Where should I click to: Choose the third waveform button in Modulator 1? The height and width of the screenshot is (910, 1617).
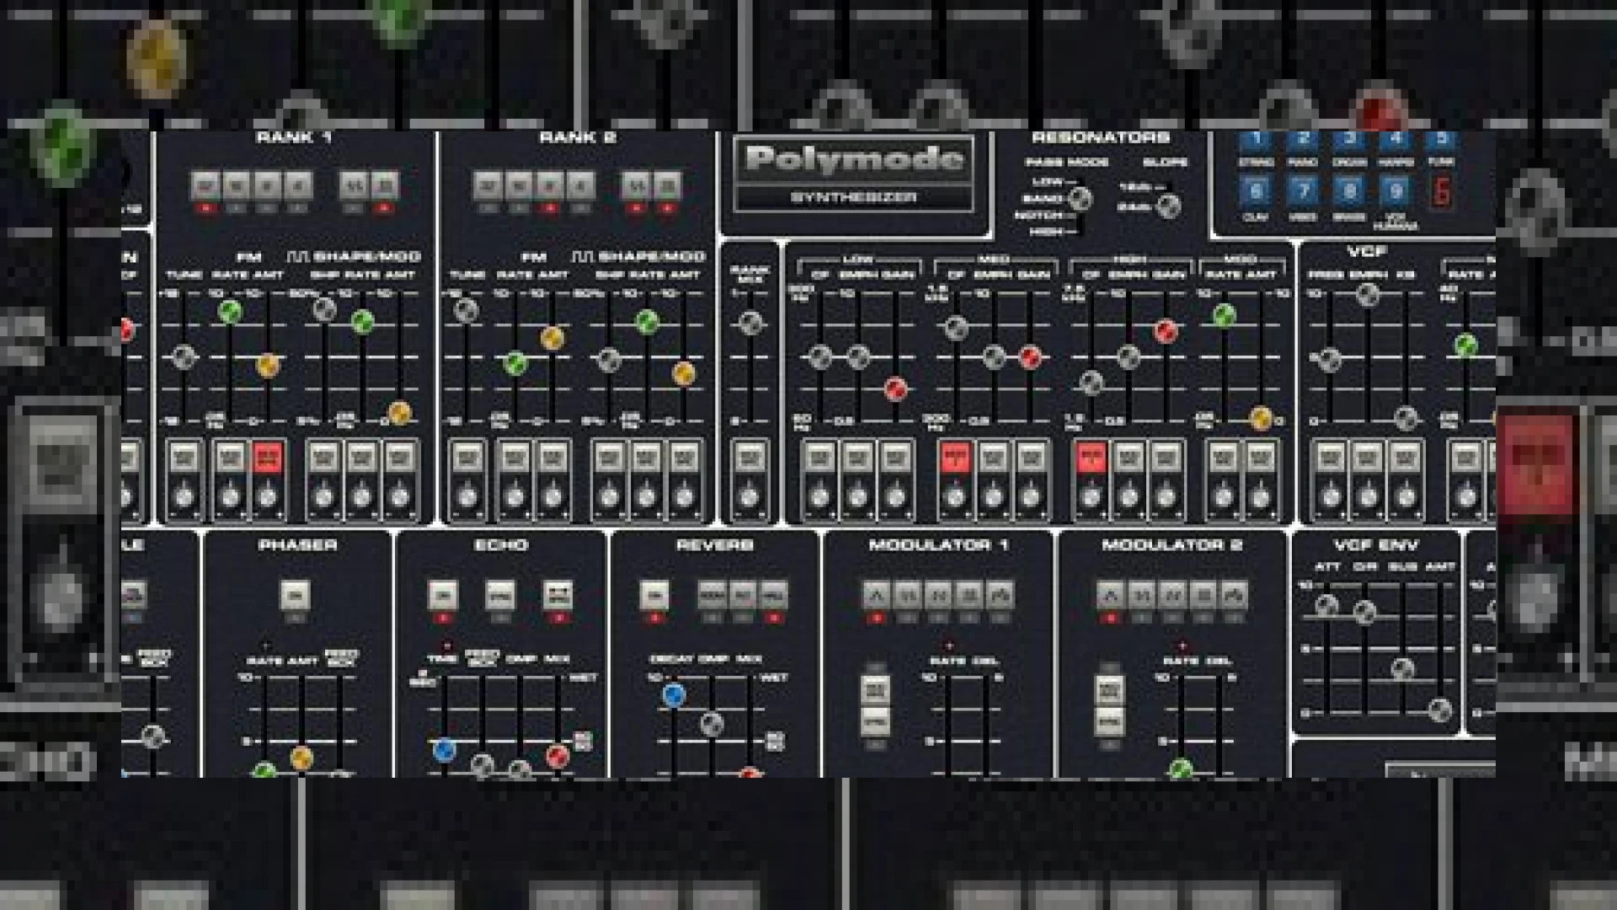[938, 595]
